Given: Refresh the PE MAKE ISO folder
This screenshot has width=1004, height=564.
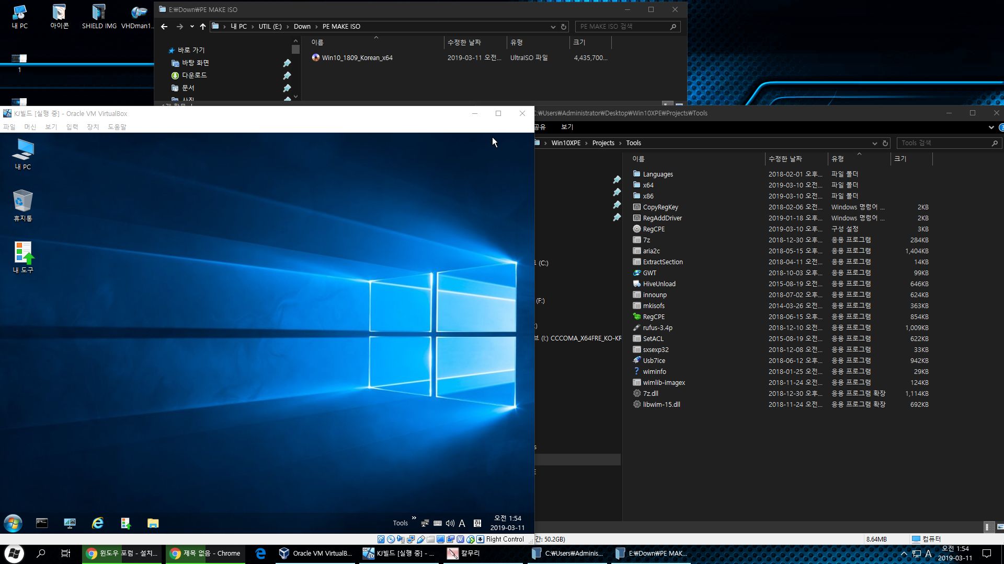Looking at the screenshot, I should click(564, 27).
